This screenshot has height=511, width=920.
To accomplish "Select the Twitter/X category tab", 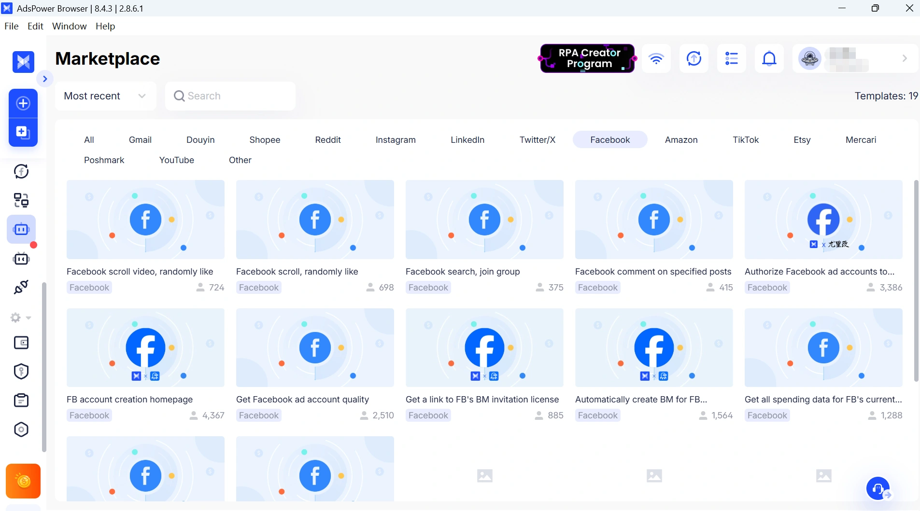I will tap(538, 139).
